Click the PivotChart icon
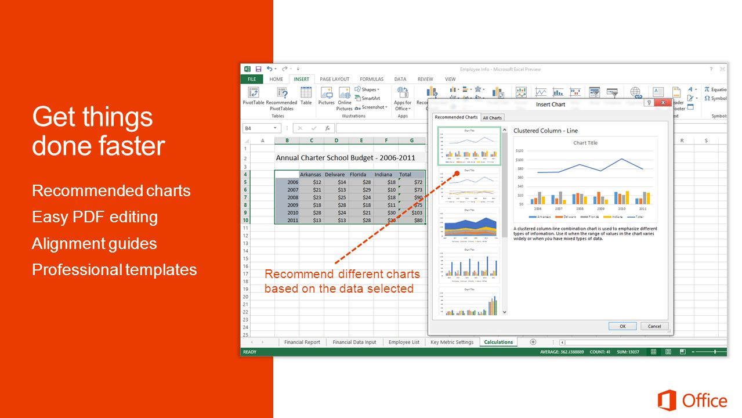 [498, 92]
